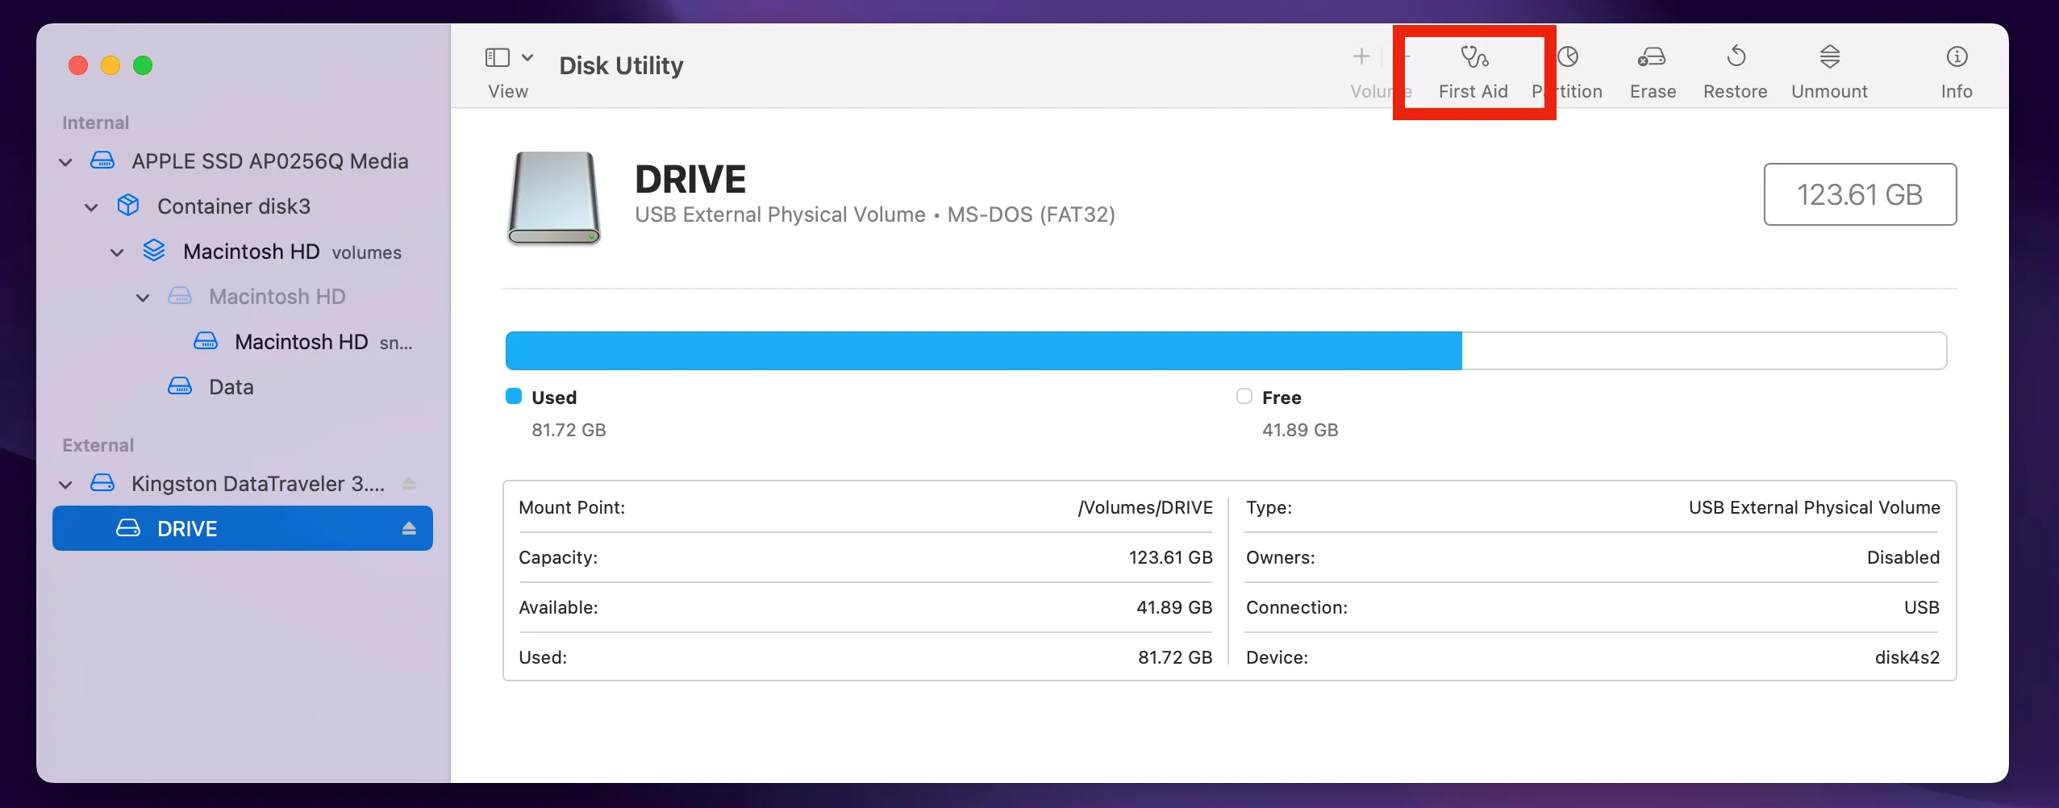Collapse Kingston DataTraveler disclosure arrow
This screenshot has height=808, width=2059.
(66, 485)
